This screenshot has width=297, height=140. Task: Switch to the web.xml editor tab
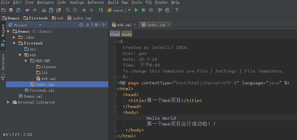click(124, 25)
